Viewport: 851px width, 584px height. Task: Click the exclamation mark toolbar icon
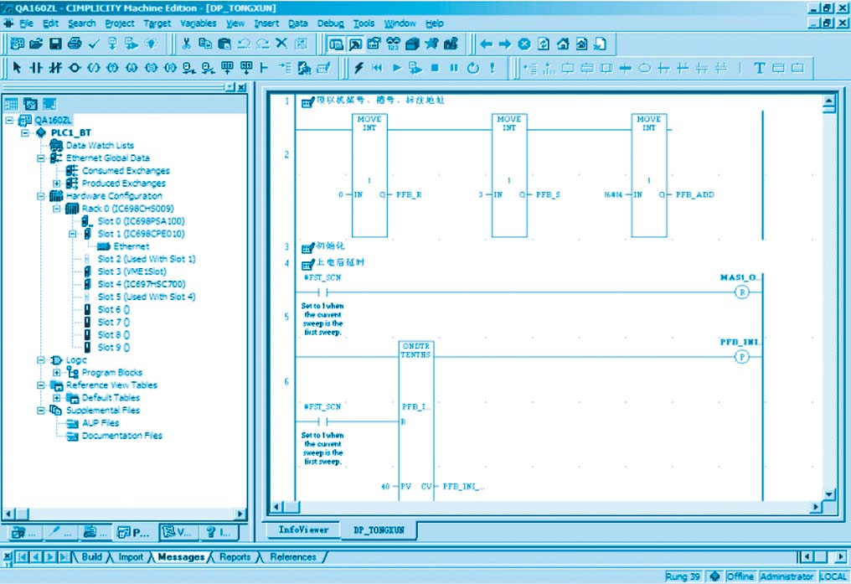493,68
